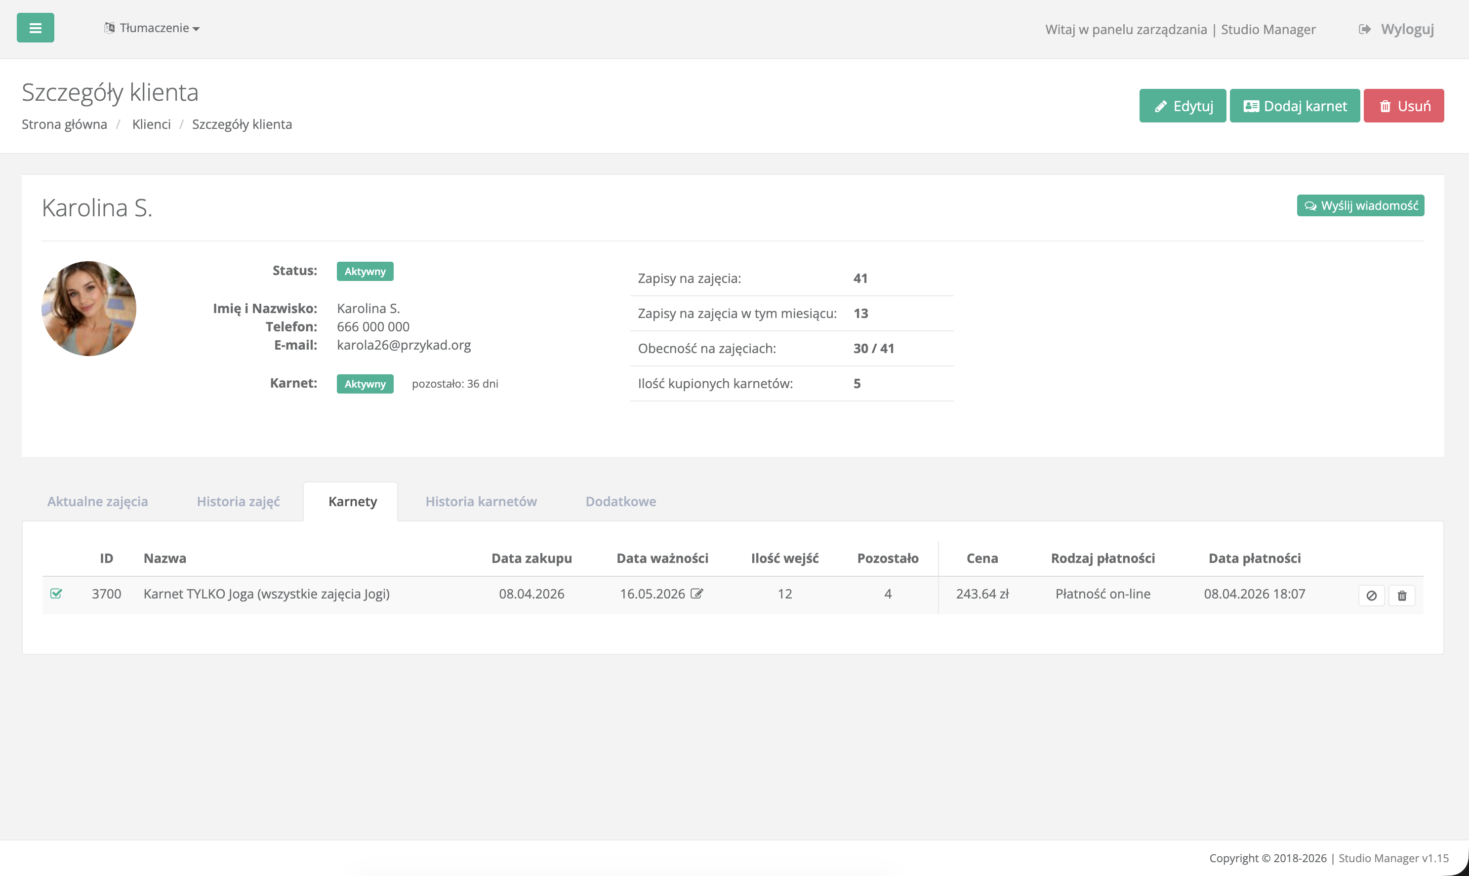Click the edit icon beside expiry date 16.05.2026

pyautogui.click(x=696, y=594)
